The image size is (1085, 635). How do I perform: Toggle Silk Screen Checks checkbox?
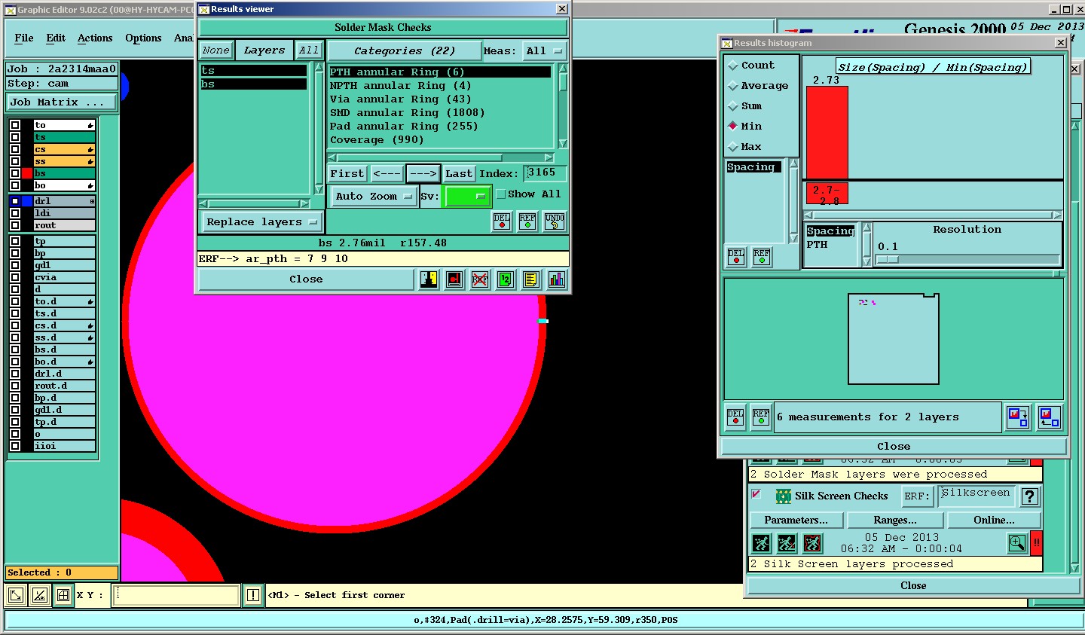tap(756, 495)
